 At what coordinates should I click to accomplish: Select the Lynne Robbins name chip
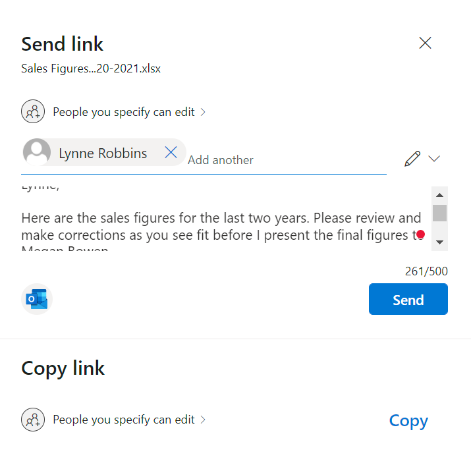coord(103,153)
